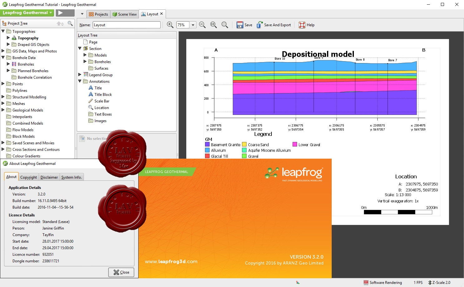Click the Coarse Sand legend swatch
464x287 pixels.
(x=244, y=144)
